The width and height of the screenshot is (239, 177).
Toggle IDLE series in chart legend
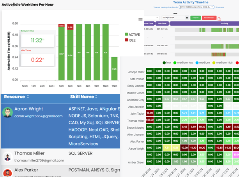click(x=130, y=40)
